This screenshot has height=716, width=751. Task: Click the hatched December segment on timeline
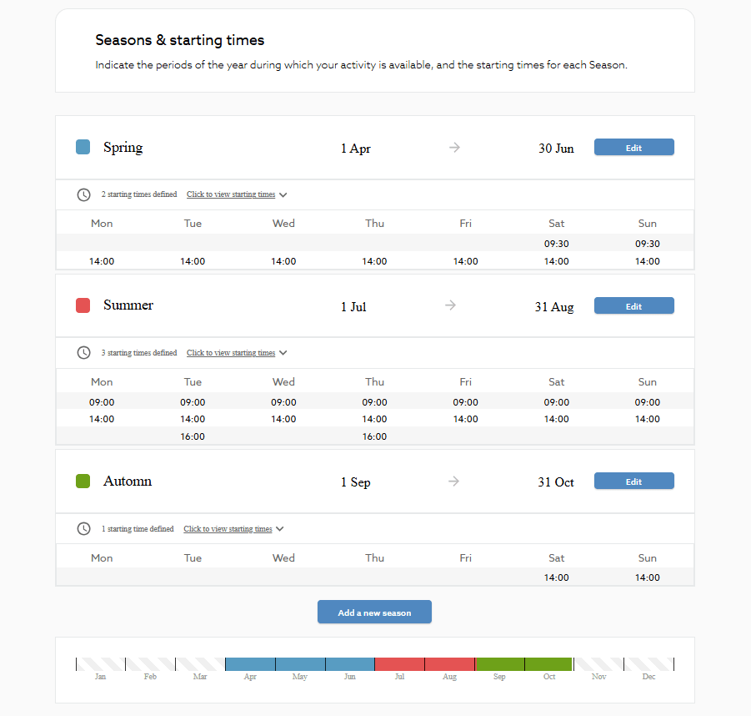coord(649,664)
